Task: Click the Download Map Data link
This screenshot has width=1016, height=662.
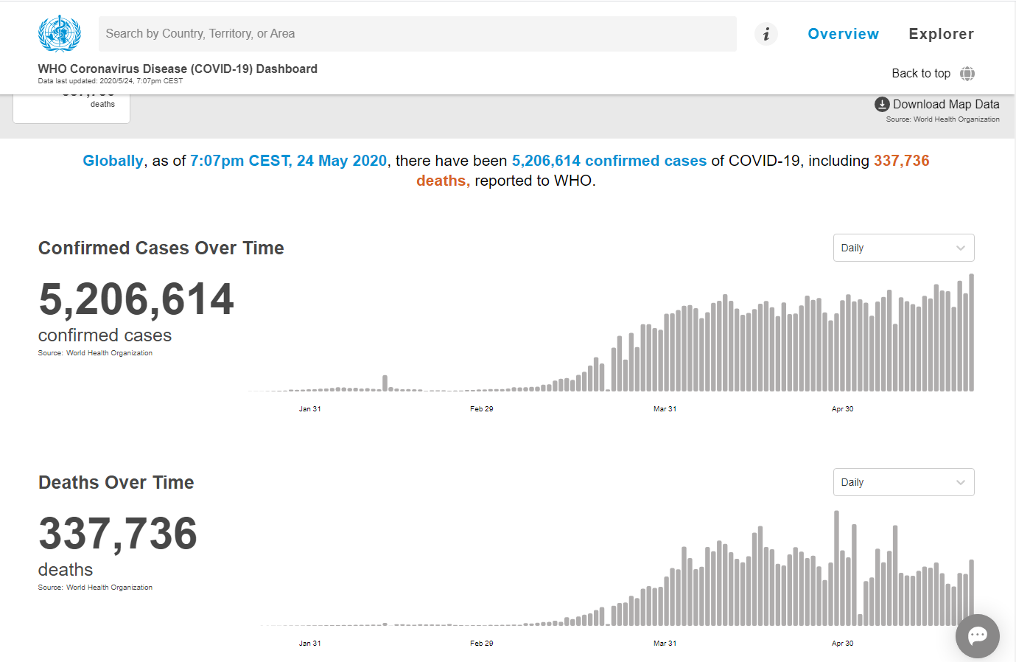Action: [946, 104]
